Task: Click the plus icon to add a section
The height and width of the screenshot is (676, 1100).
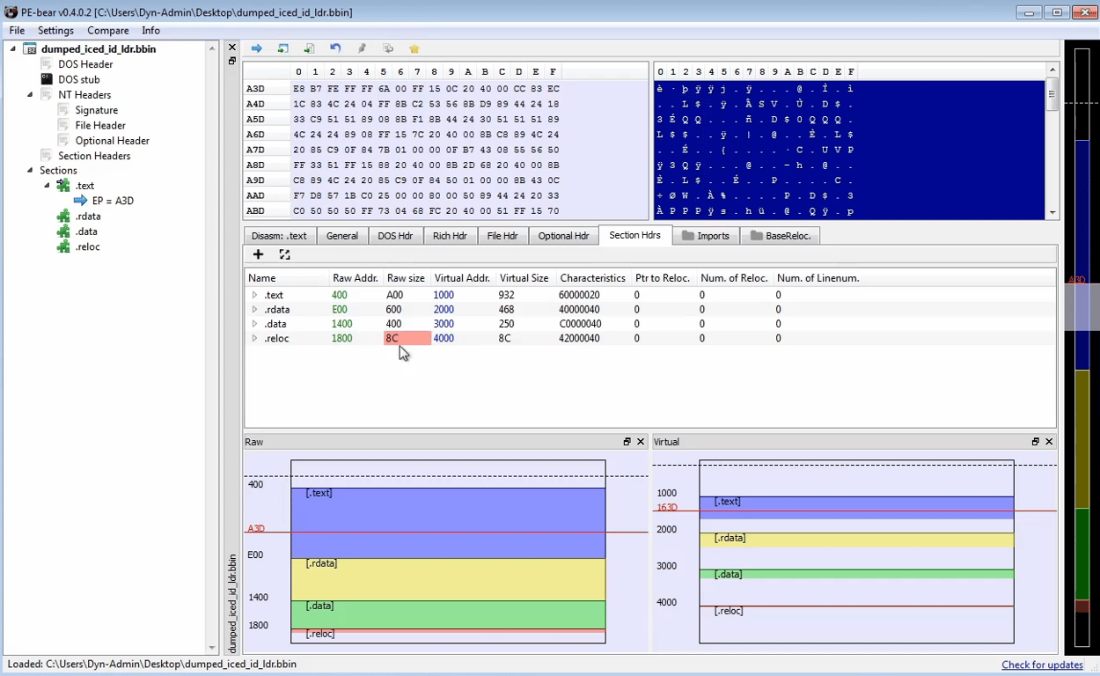Action: [x=258, y=254]
